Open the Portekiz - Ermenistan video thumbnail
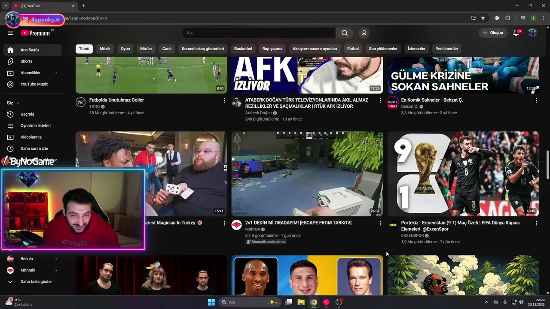This screenshot has width=550, height=309. click(463, 174)
